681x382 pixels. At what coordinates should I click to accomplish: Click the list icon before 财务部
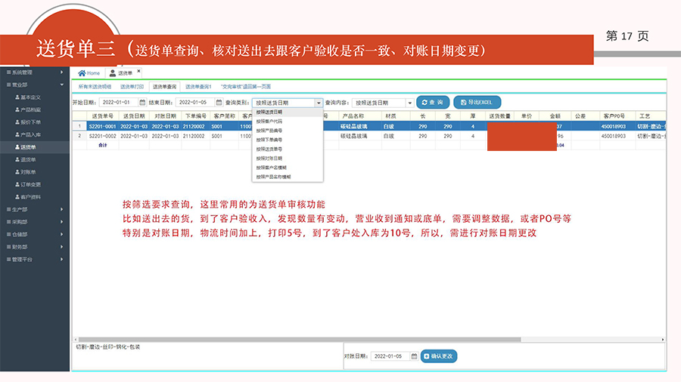[x=8, y=247]
